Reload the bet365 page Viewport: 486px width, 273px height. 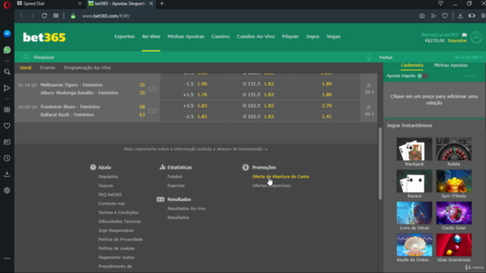pos(44,16)
